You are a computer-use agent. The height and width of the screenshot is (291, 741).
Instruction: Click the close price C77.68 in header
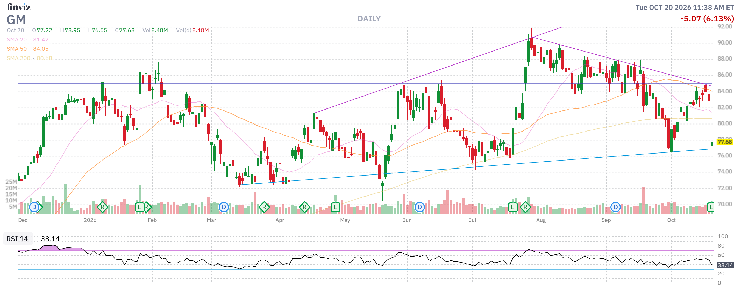[125, 30]
